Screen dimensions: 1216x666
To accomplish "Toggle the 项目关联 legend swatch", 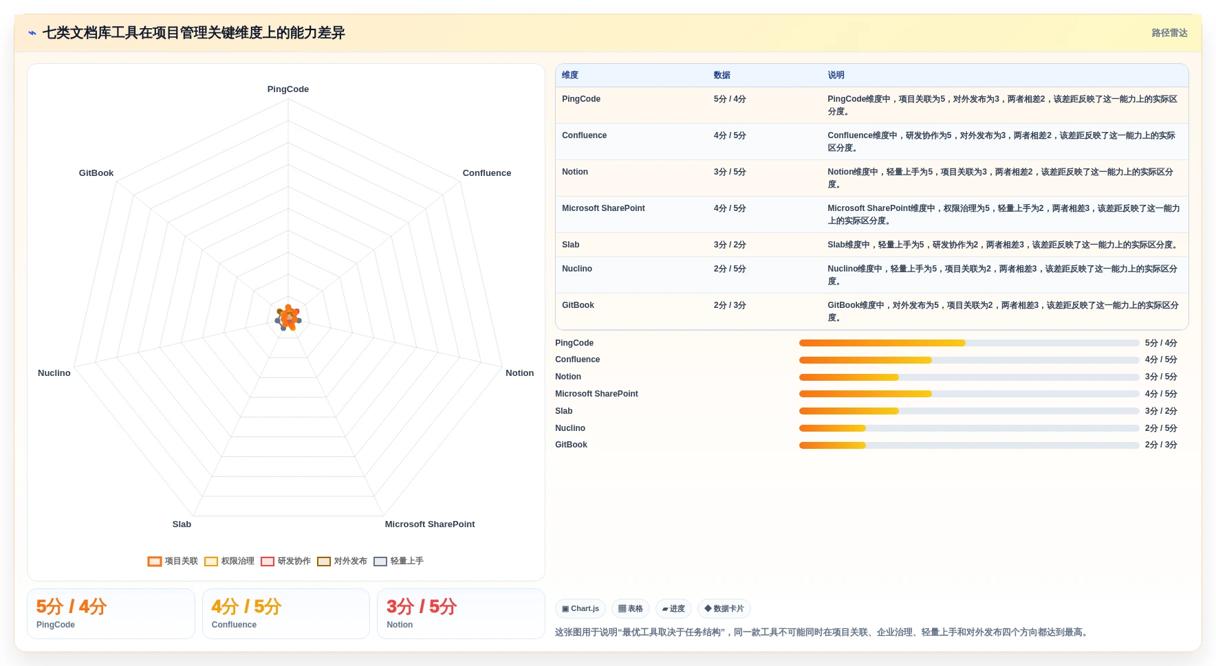I will click(x=155, y=562).
